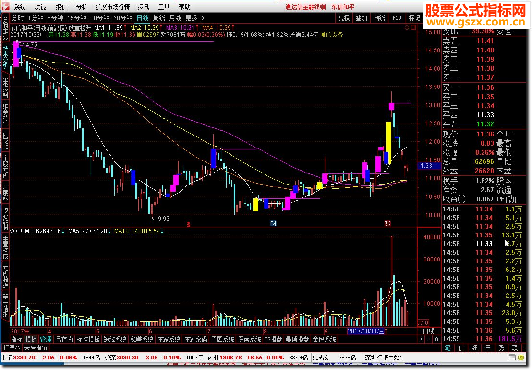Switch to 细 tab in tick panel

[x=475, y=348]
